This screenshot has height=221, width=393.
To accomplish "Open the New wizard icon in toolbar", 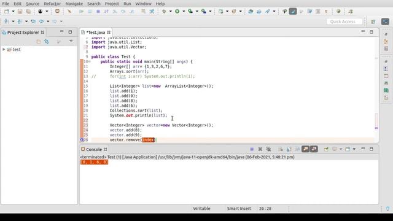I will (7, 11).
